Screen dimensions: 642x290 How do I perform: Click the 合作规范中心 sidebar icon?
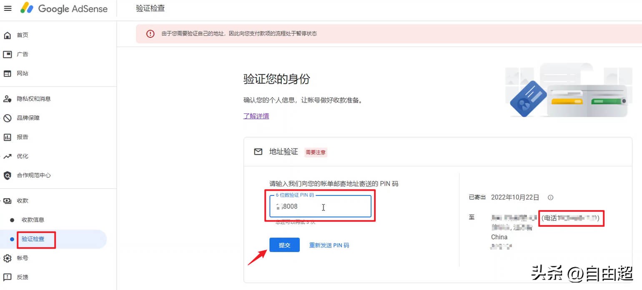[35, 175]
